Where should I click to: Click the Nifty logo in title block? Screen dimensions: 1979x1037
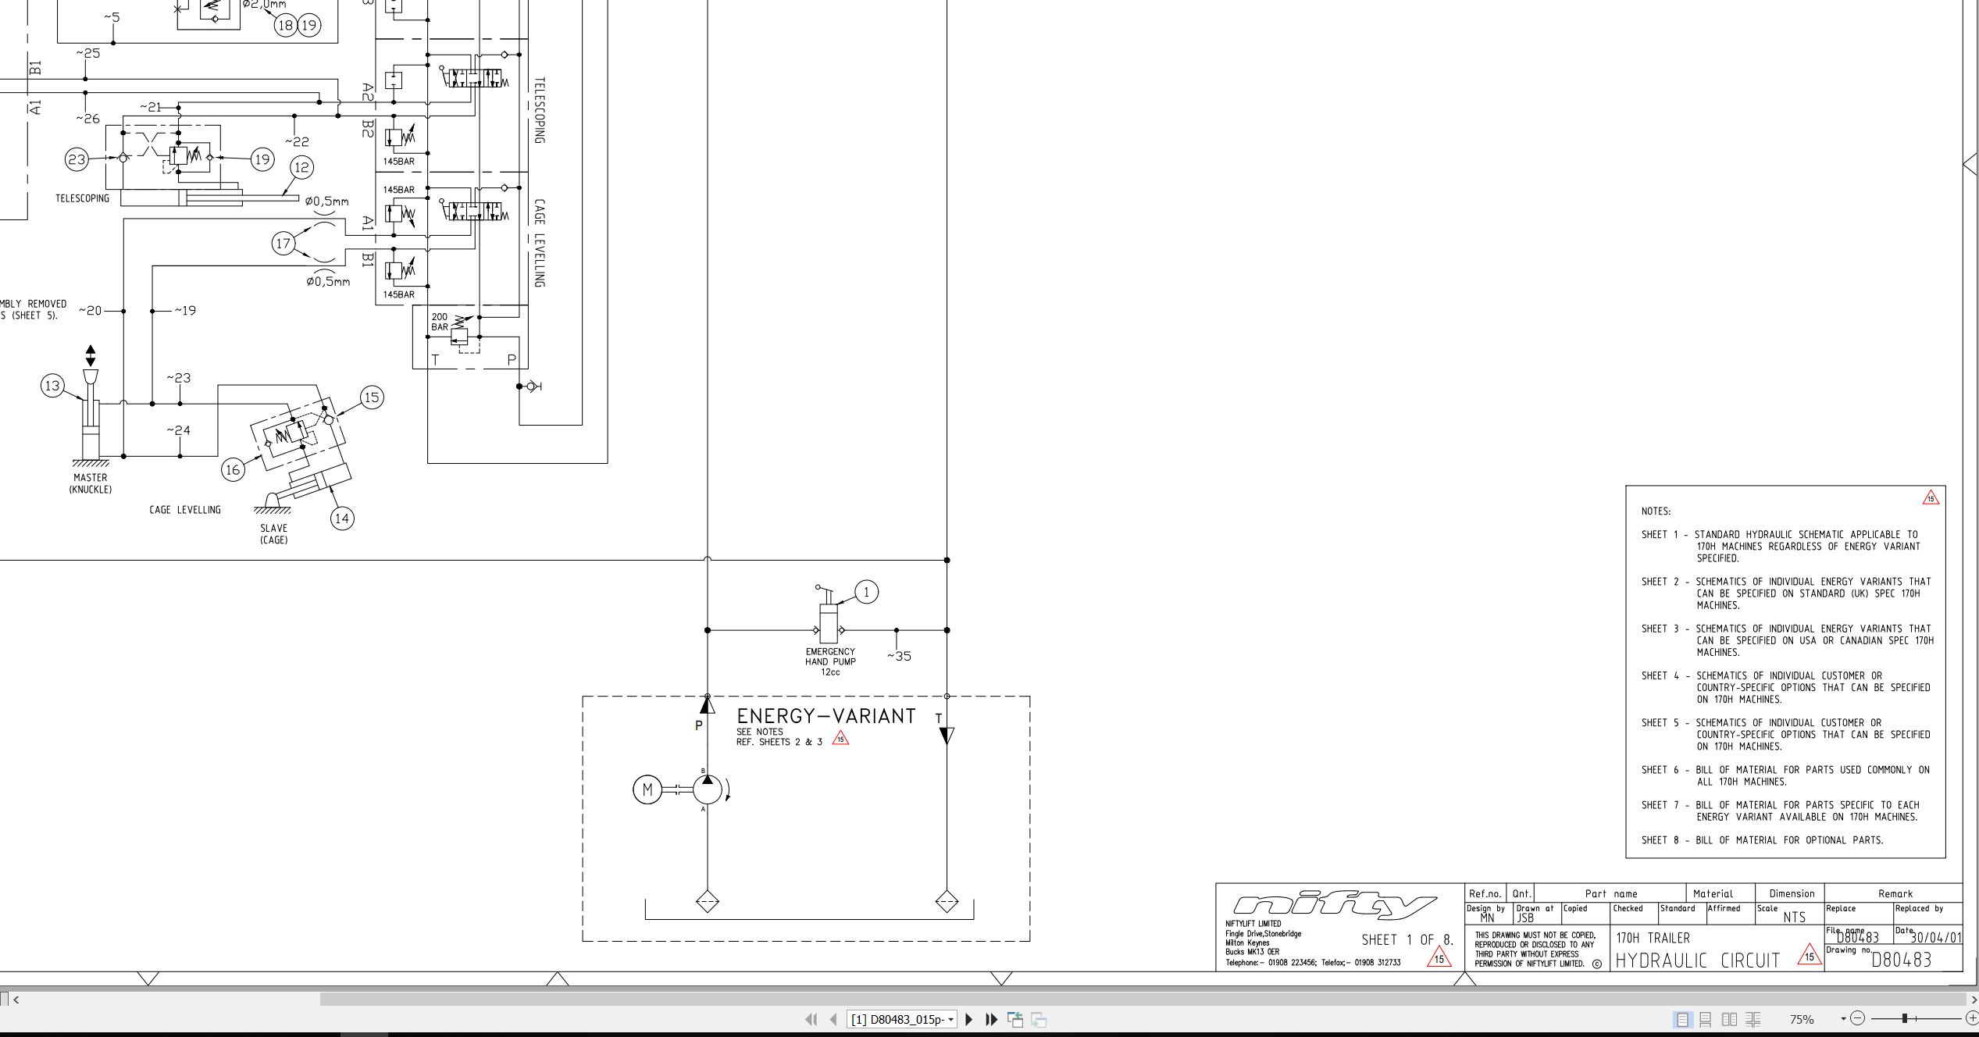click(1334, 907)
